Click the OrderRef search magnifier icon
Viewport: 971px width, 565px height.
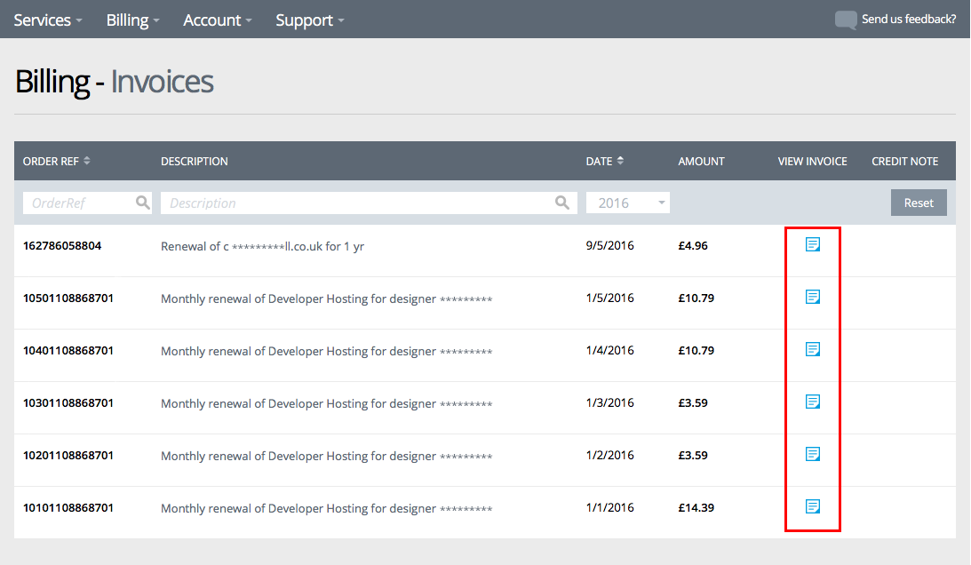click(142, 203)
